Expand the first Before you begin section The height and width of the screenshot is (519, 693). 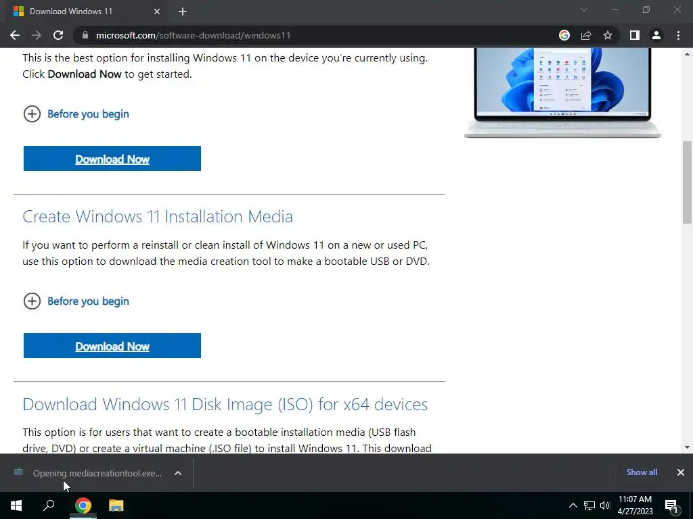point(76,114)
